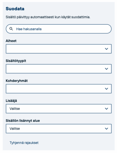
Task: Click the Lisääjä field label
Action: coord(11,101)
